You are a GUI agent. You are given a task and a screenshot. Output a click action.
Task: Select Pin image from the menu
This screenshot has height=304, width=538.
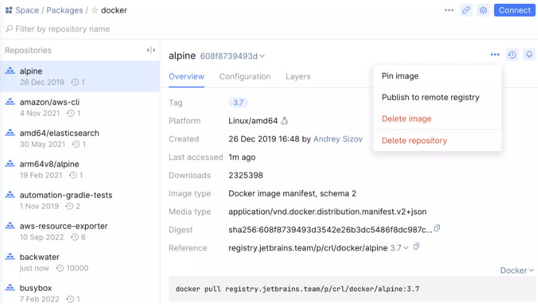(400, 76)
